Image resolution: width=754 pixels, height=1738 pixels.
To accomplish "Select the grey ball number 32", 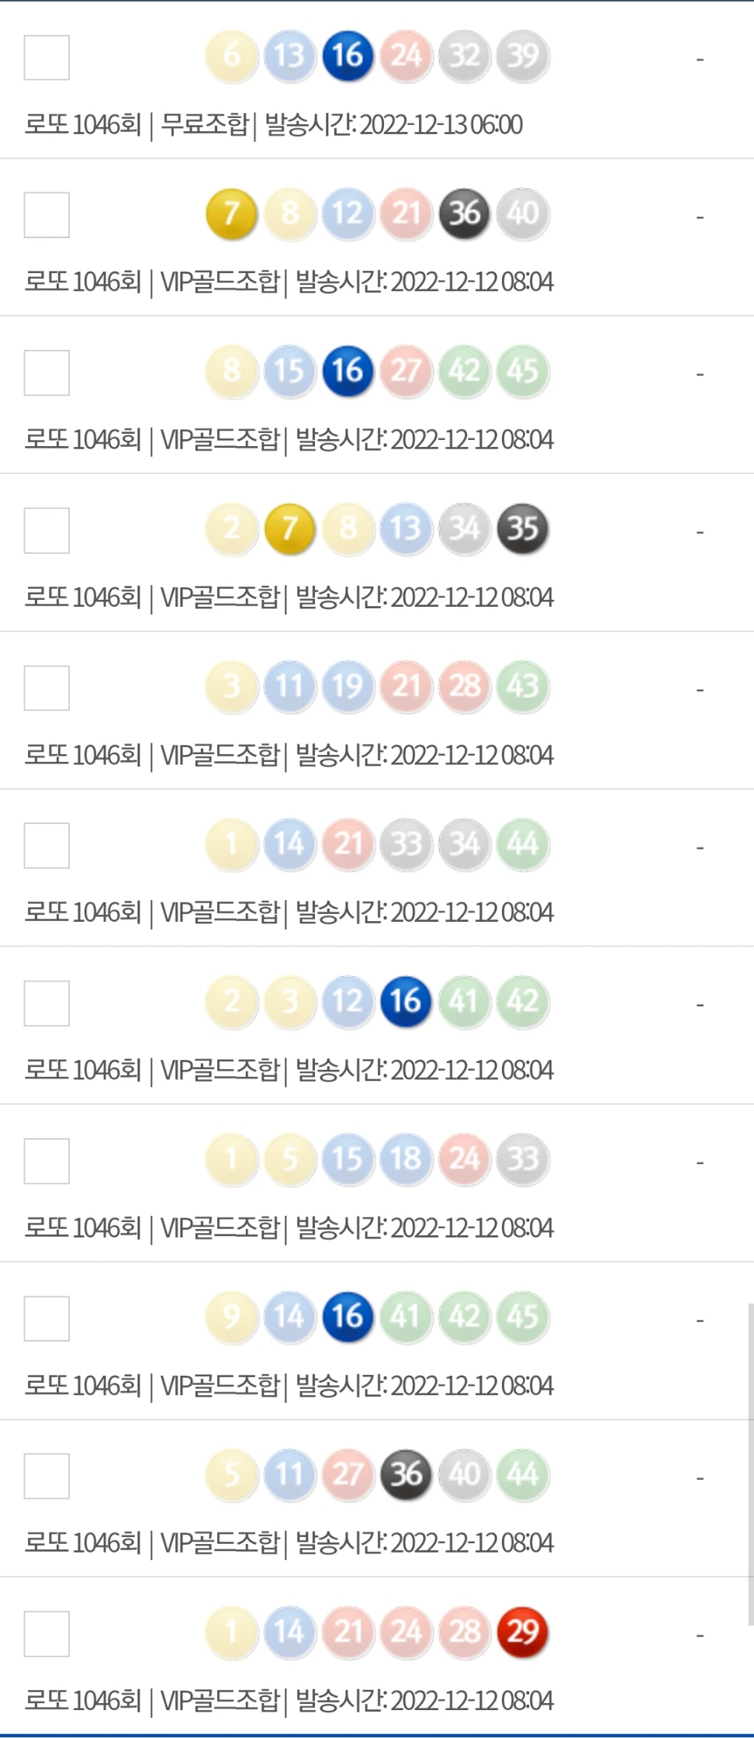I will click(464, 56).
